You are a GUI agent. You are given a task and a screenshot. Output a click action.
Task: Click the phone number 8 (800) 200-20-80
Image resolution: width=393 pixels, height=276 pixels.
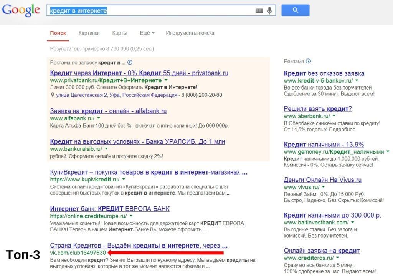point(201,95)
